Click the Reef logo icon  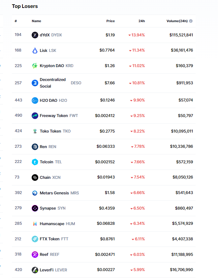[35, 255]
